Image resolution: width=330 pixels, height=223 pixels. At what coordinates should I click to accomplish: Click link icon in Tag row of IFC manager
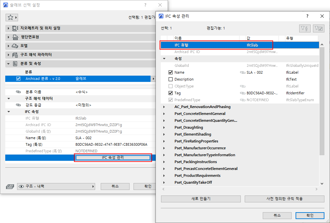point(242,93)
